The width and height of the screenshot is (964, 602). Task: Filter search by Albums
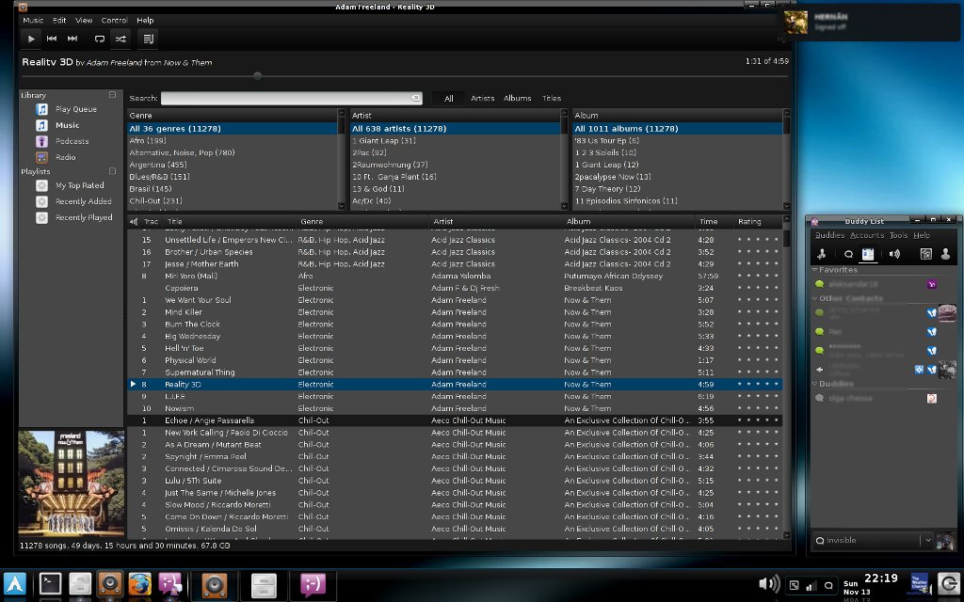(x=517, y=98)
